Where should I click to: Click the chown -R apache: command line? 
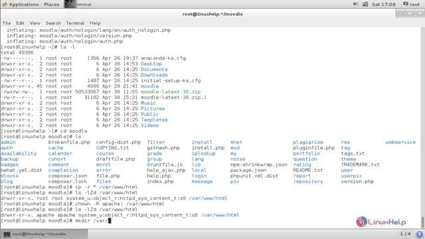82,204
